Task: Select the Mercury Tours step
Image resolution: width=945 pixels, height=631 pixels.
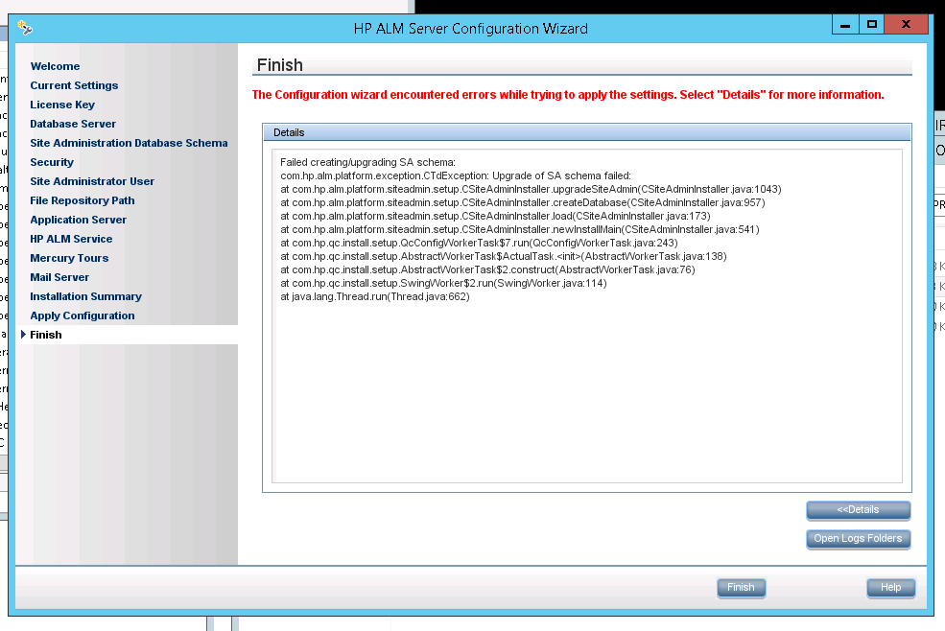Action: coord(69,258)
